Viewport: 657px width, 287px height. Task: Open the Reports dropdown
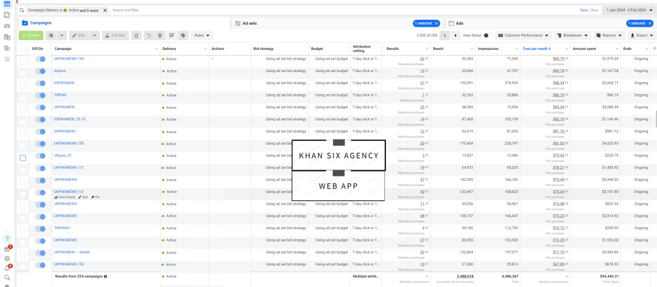point(609,36)
